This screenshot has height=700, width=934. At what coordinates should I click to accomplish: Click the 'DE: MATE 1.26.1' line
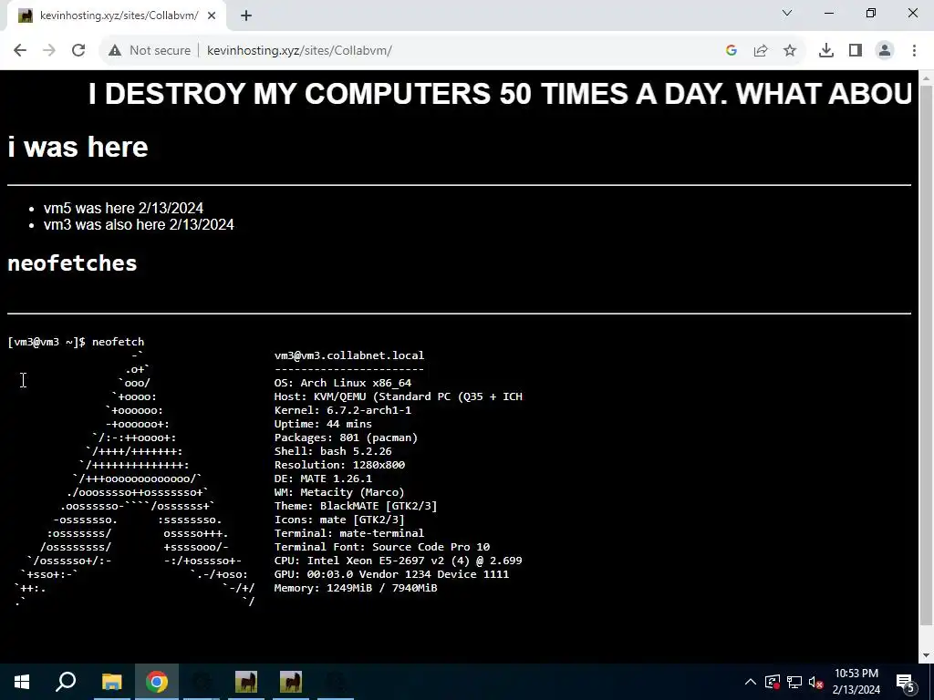(x=323, y=479)
